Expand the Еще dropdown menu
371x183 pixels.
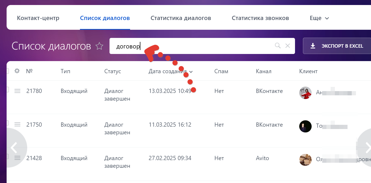319,18
